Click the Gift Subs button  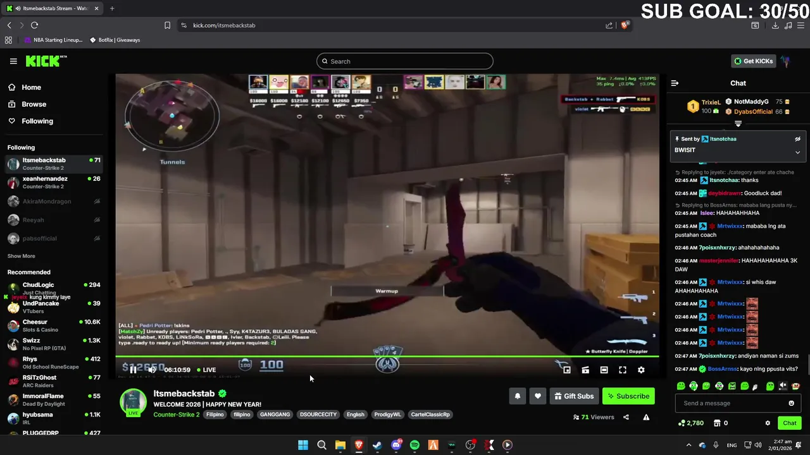point(574,396)
